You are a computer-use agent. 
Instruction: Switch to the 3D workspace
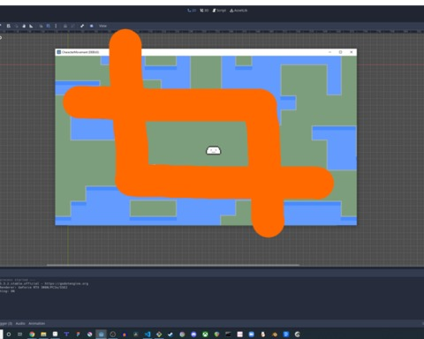[x=204, y=11]
